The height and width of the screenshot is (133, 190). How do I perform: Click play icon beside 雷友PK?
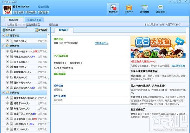pyautogui.click(x=8, y=129)
